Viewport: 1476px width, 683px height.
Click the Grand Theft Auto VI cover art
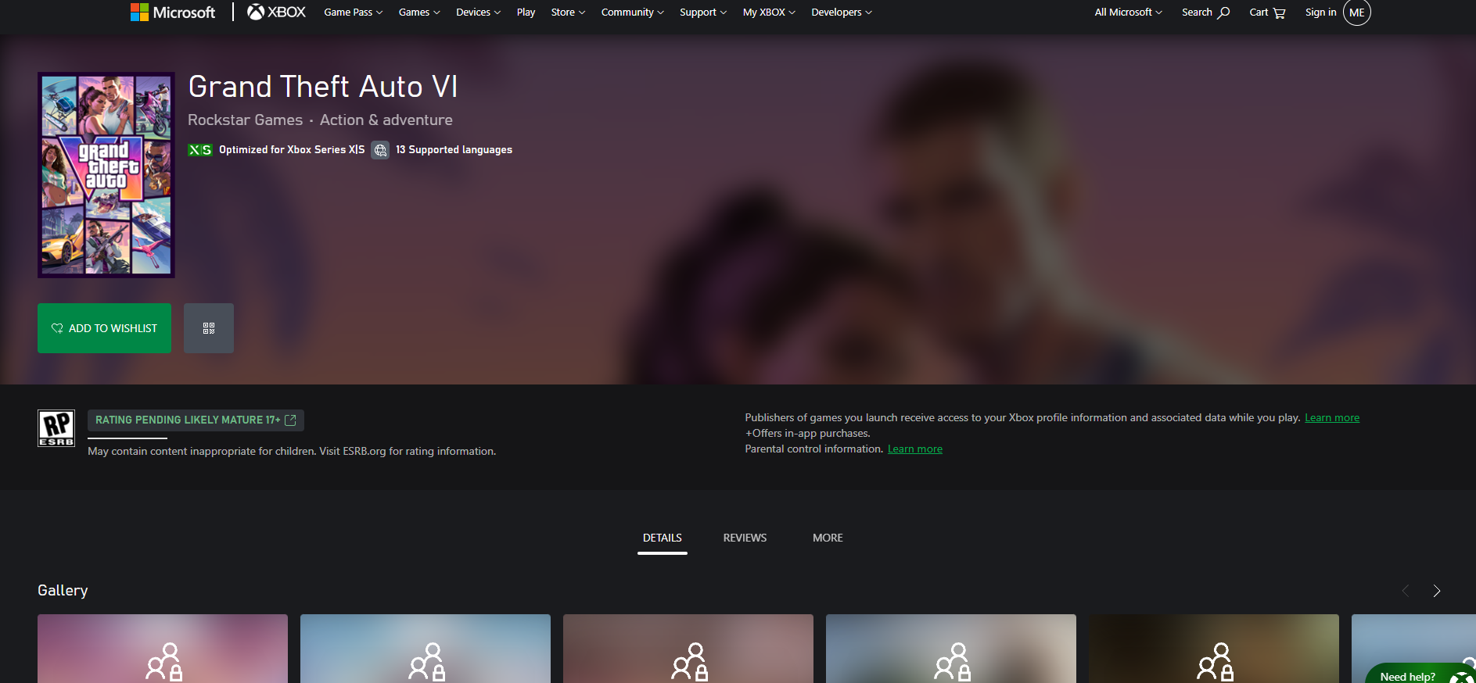point(106,175)
